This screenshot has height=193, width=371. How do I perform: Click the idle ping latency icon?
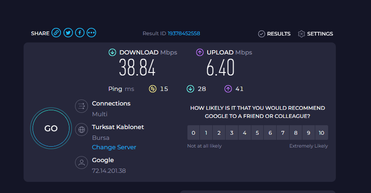[x=153, y=89]
